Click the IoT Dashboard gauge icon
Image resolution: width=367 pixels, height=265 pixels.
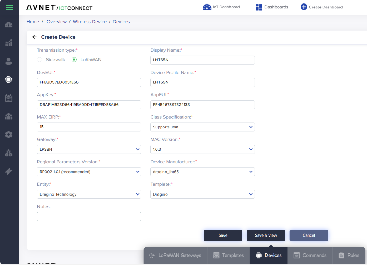pyautogui.click(x=207, y=7)
